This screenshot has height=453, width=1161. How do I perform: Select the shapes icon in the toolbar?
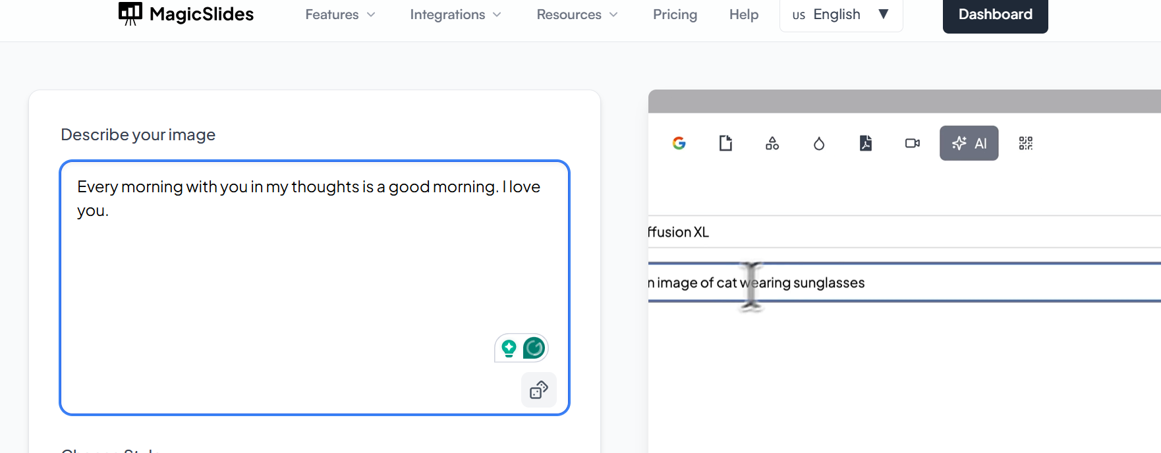click(x=772, y=143)
